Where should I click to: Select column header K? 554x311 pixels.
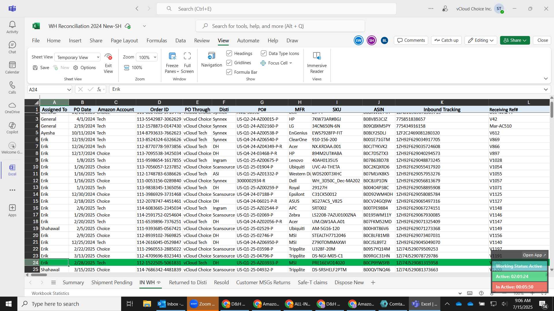pyautogui.click(x=442, y=102)
